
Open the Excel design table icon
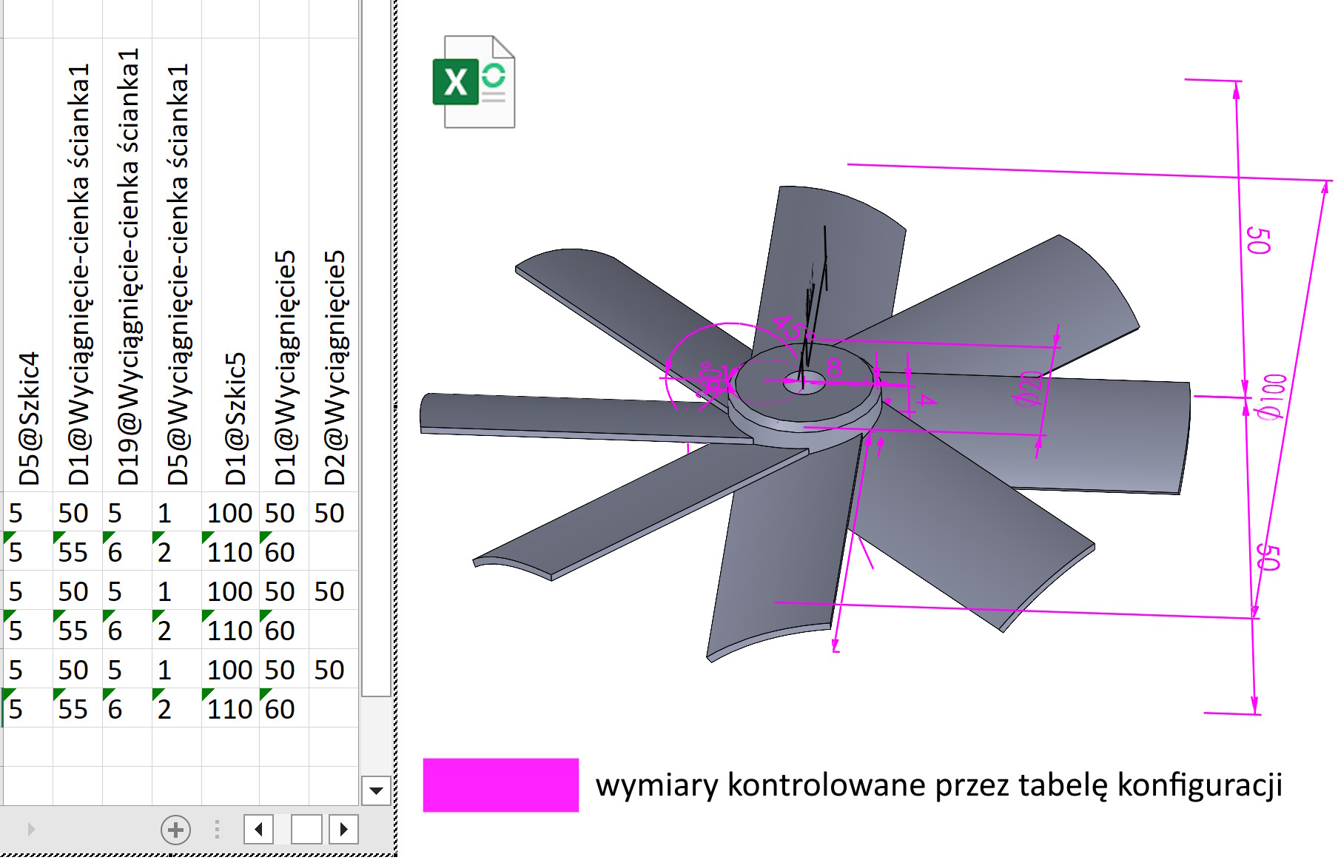tap(474, 82)
